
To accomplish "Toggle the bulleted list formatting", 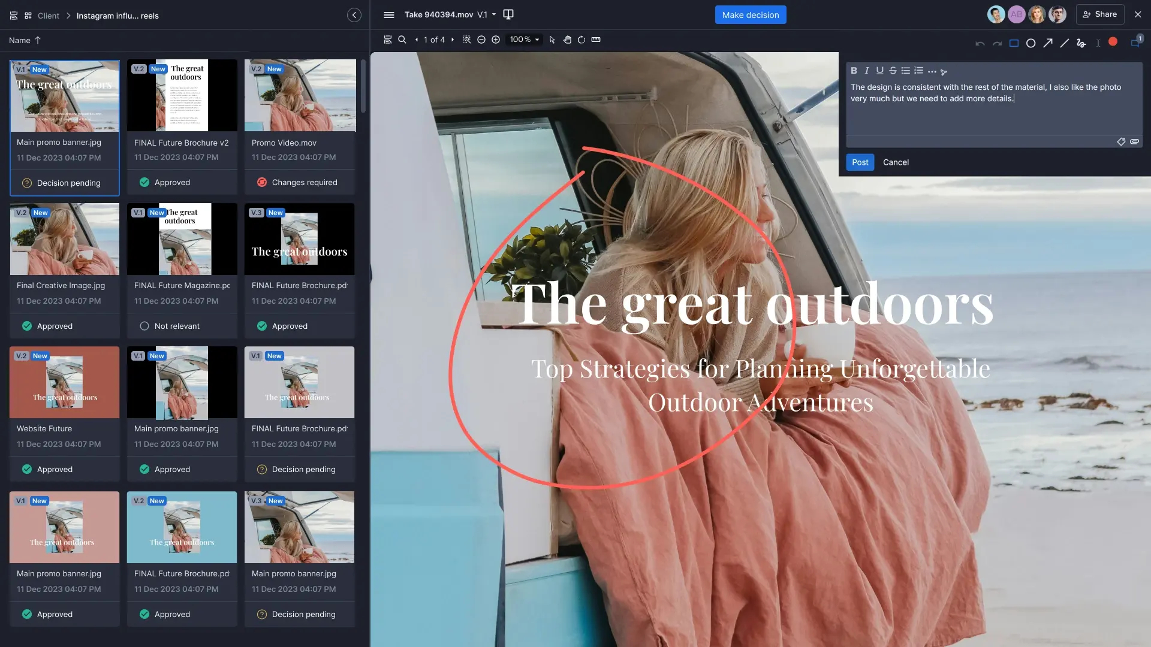I will (x=905, y=71).
